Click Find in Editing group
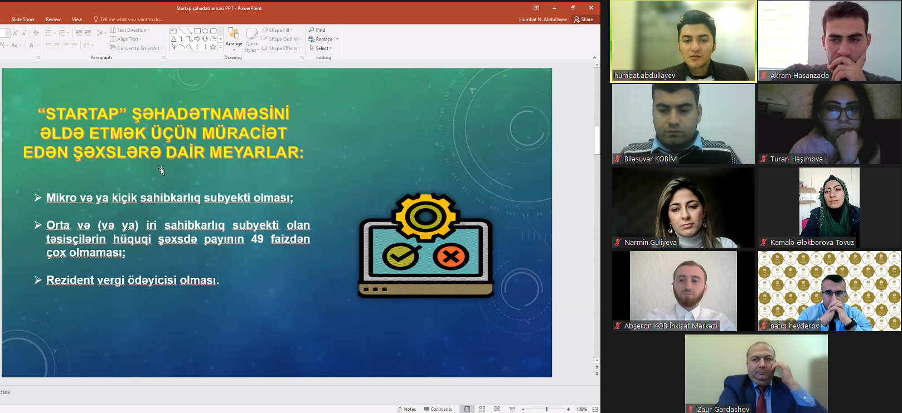 pyautogui.click(x=317, y=30)
